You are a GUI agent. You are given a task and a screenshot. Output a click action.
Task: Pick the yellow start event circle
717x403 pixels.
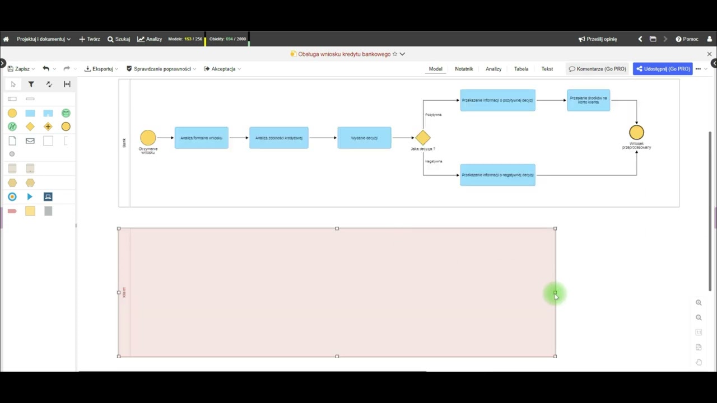(x=12, y=113)
